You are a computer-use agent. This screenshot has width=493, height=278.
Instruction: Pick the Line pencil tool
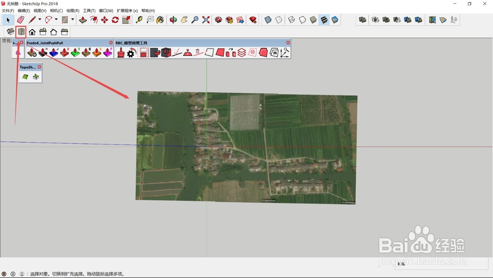click(32, 20)
